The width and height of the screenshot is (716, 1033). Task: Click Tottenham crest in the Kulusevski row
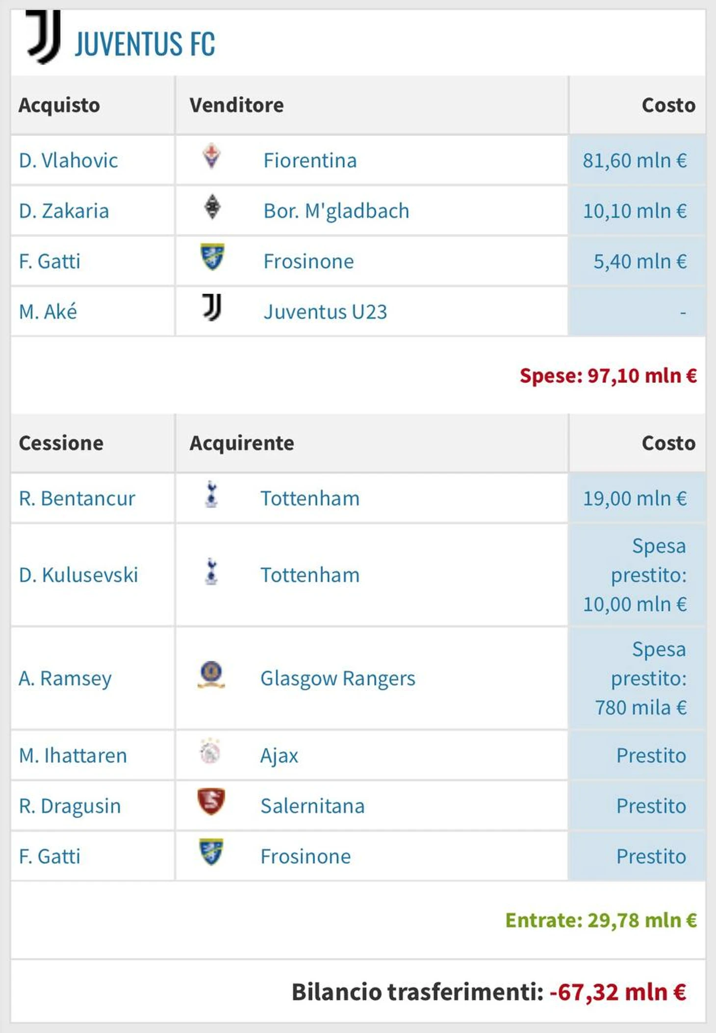[211, 572]
